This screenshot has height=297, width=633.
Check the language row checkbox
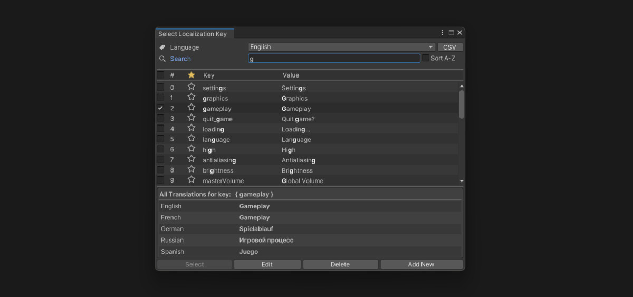160,139
